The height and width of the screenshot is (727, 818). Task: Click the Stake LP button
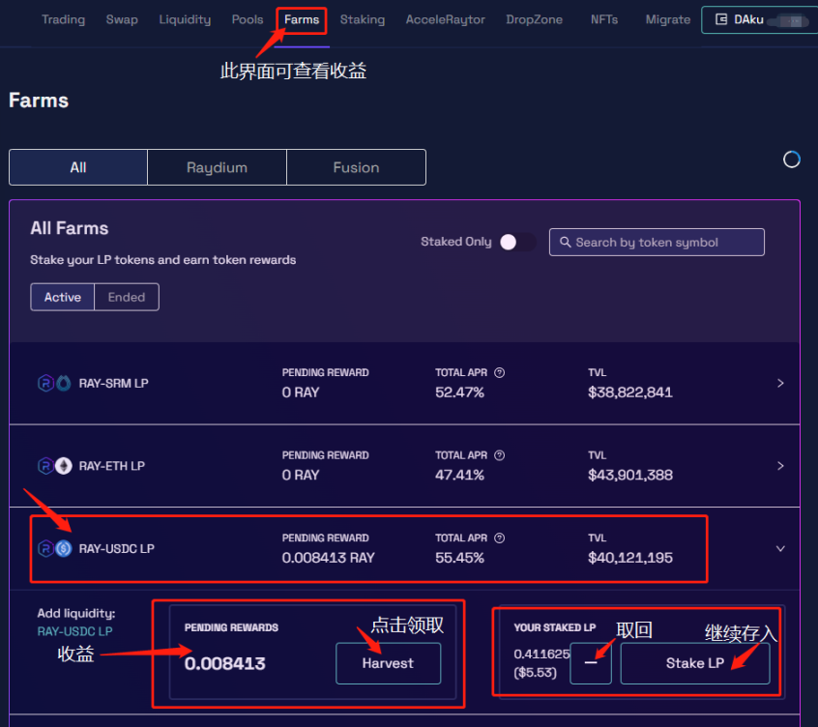tap(694, 663)
